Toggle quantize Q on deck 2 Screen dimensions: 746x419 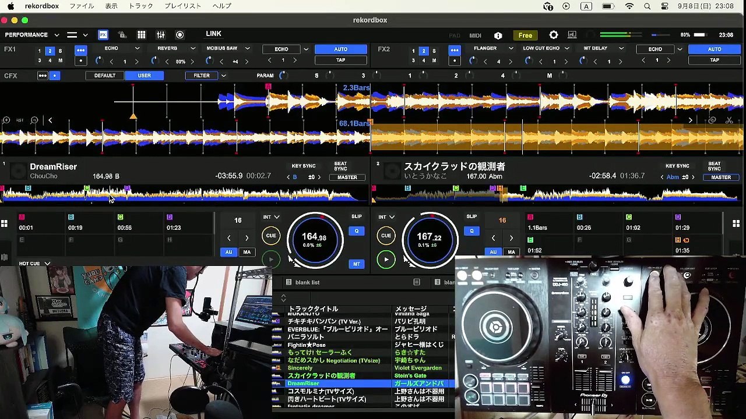click(x=472, y=231)
